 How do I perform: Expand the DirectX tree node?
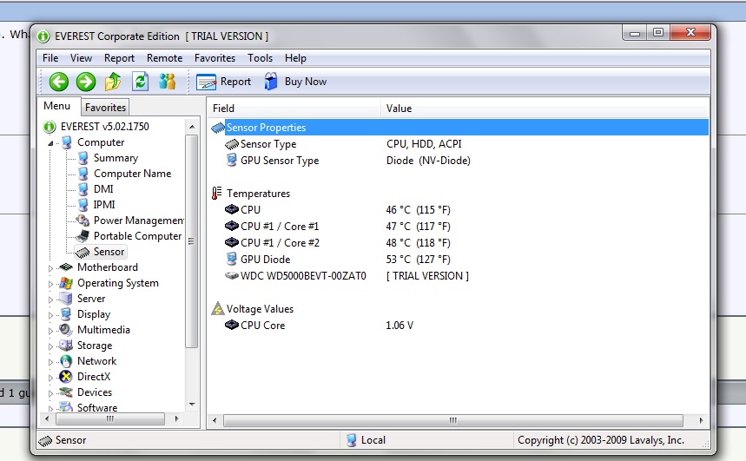50,378
